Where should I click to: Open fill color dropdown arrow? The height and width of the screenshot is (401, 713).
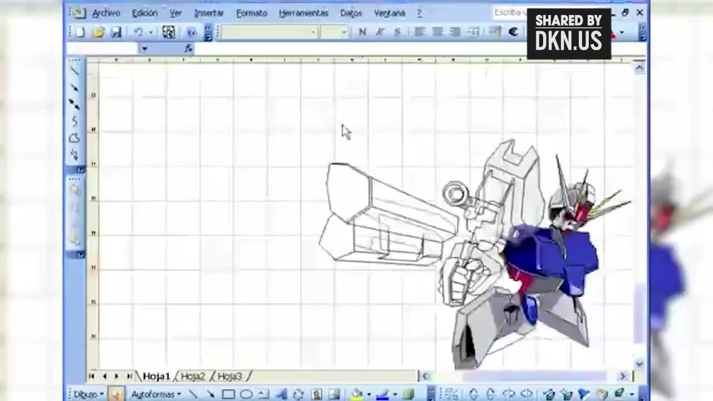(x=369, y=394)
